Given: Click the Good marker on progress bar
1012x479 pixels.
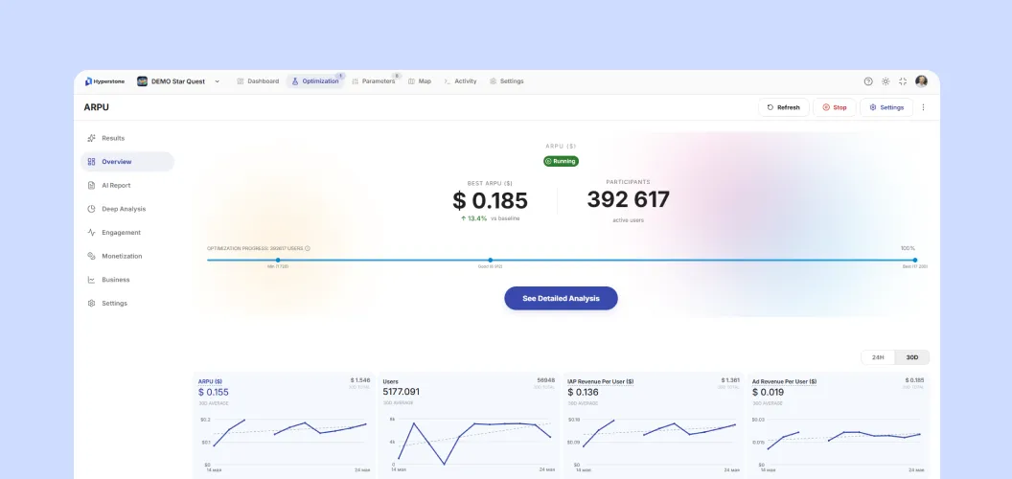Looking at the screenshot, I should (490, 261).
